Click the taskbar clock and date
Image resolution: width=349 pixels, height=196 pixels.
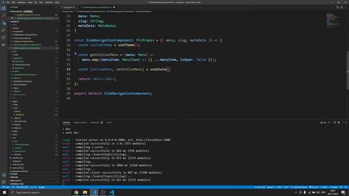tap(333, 192)
